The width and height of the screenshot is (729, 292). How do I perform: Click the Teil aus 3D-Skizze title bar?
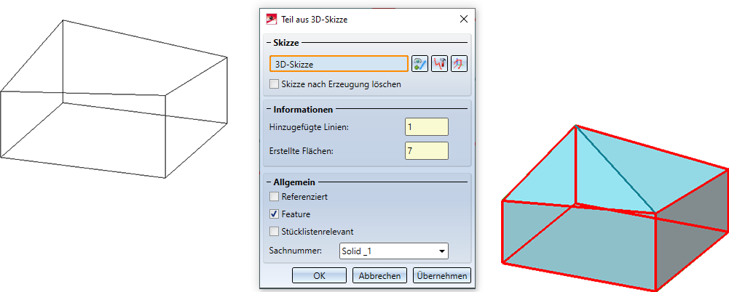(x=364, y=20)
